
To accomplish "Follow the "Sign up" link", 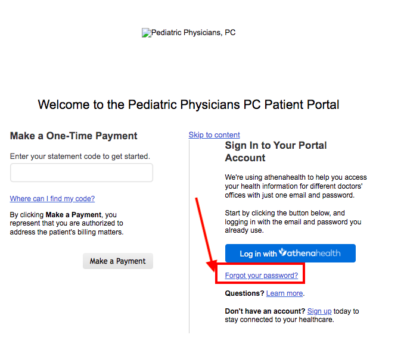I will coord(319,311).
